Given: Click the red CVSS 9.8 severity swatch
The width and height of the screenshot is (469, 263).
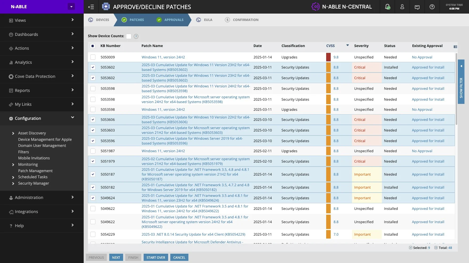Looking at the screenshot, I should coord(328,57).
